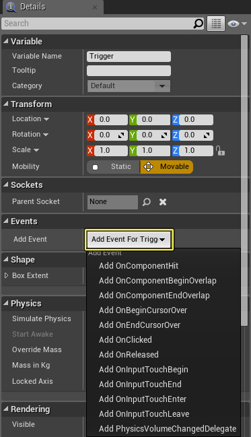Click Location X value field
The width and height of the screenshot is (251, 437).
pos(110,120)
